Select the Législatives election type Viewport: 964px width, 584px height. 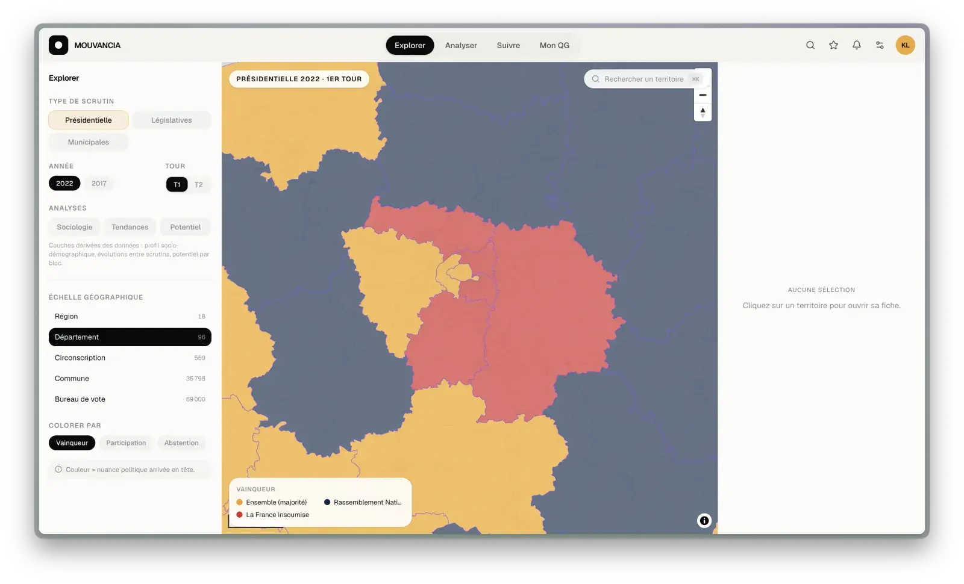point(172,120)
